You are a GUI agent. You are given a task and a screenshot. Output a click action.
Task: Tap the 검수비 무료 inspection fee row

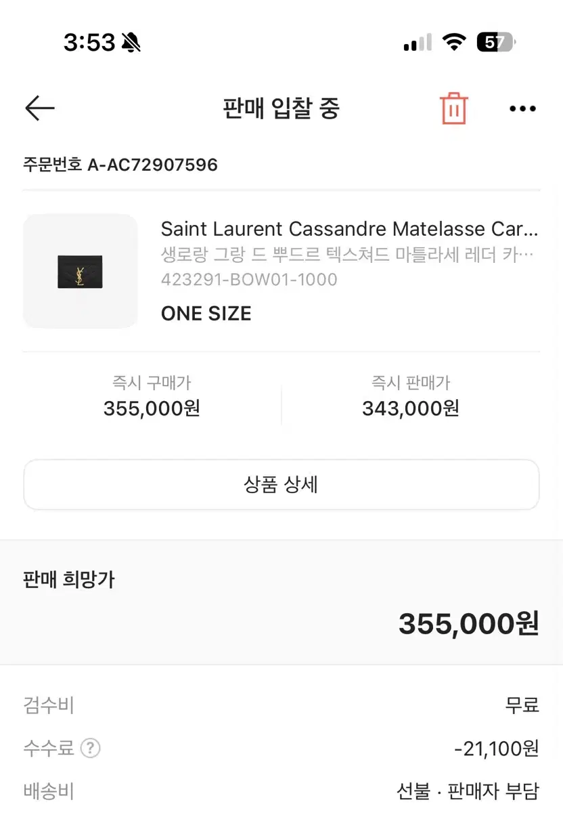click(x=281, y=705)
